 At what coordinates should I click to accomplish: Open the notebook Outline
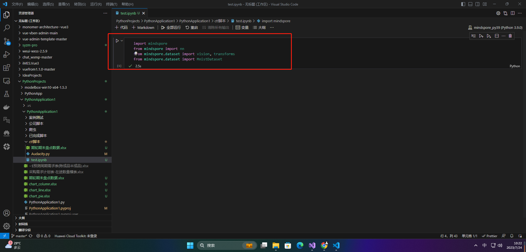tap(259, 27)
